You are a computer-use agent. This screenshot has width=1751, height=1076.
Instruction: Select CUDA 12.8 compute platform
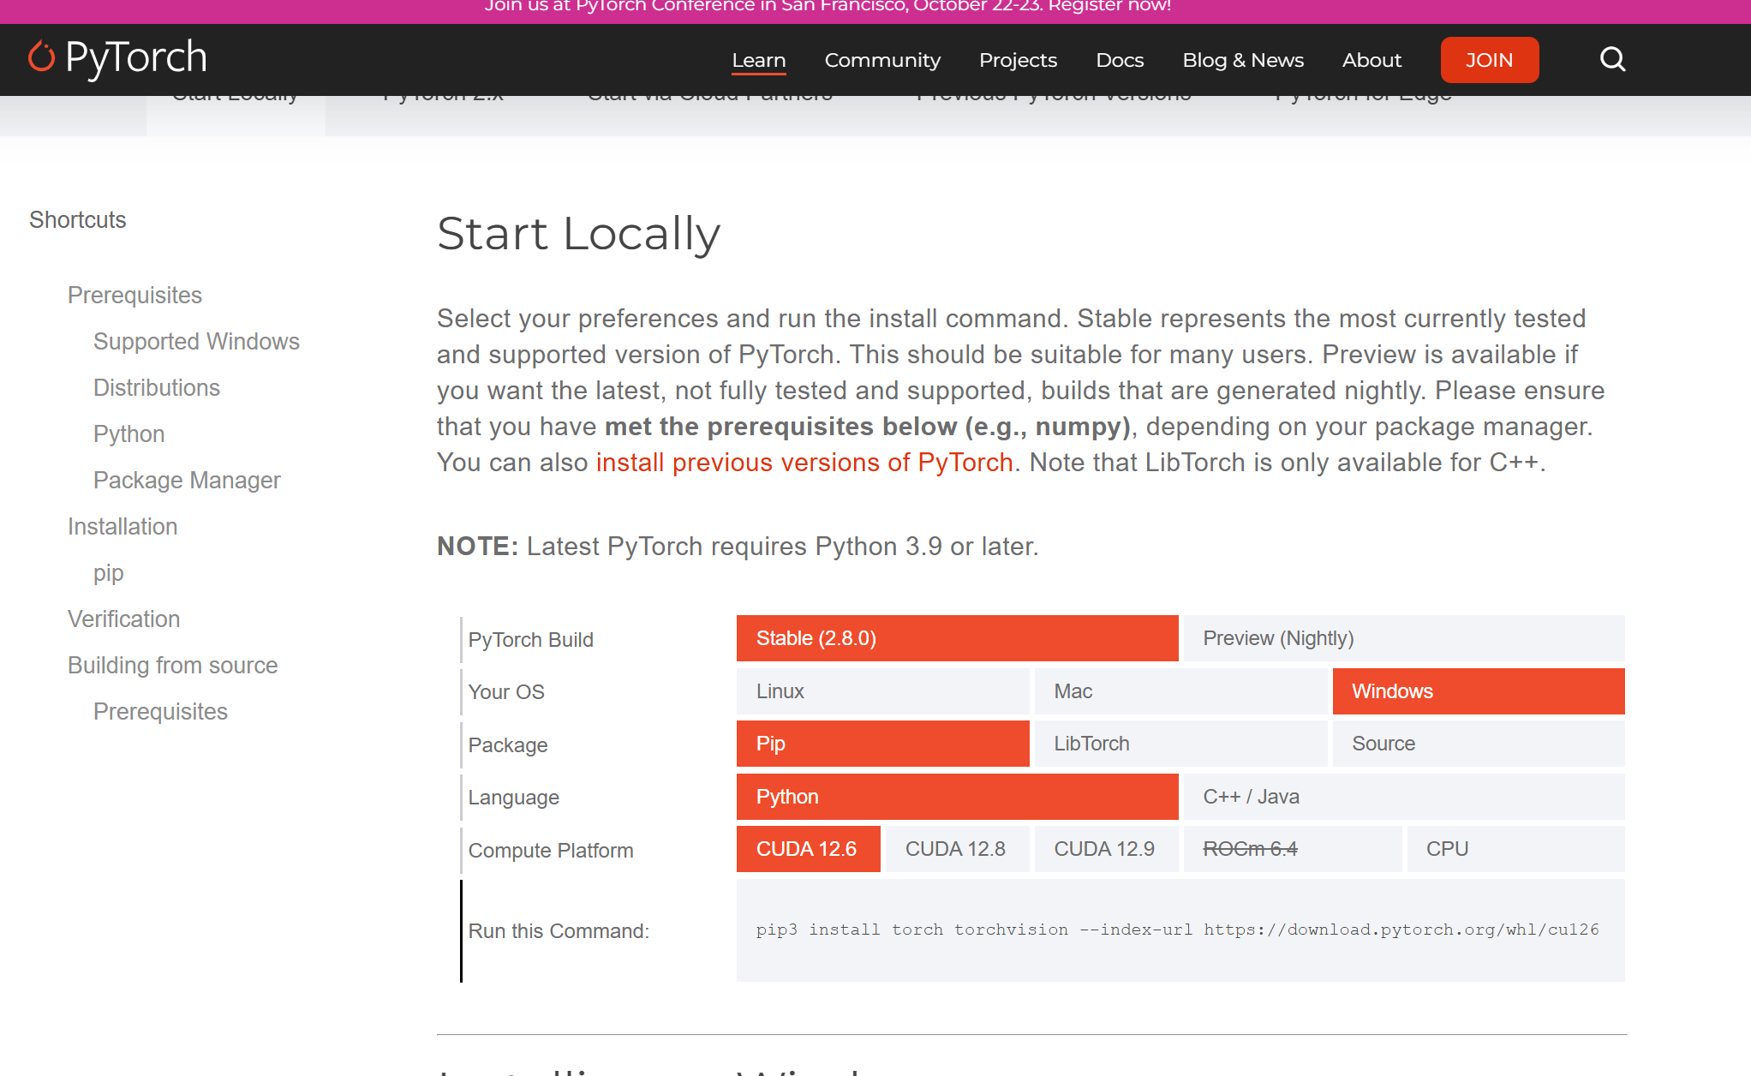click(957, 849)
